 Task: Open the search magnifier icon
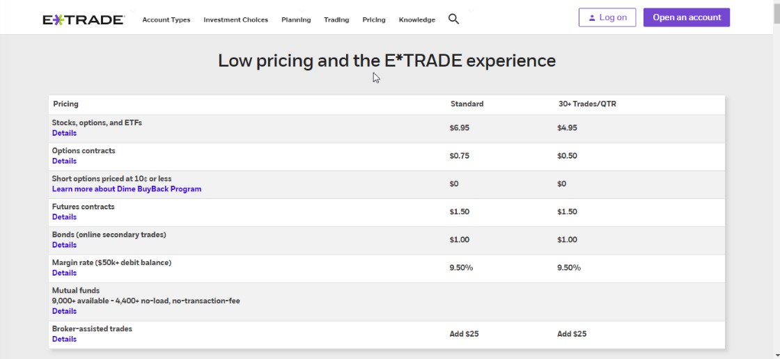(x=453, y=19)
